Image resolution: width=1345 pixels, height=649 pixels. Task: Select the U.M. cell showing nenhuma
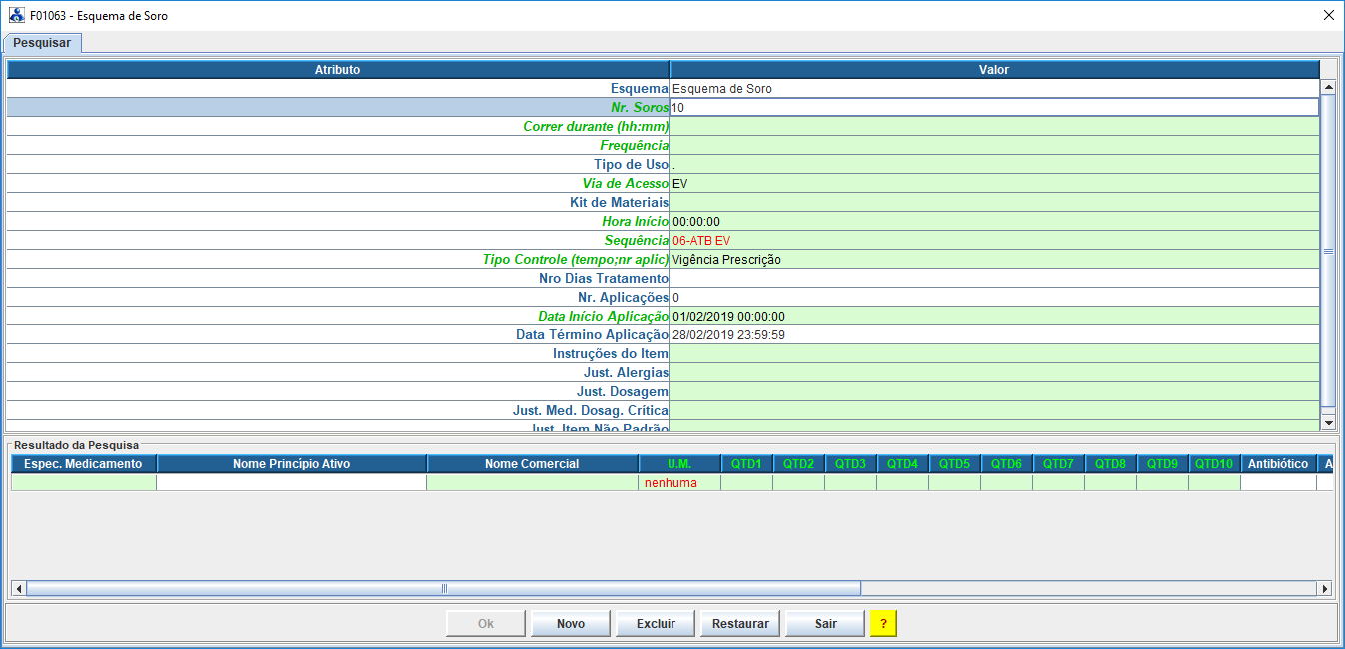click(679, 483)
